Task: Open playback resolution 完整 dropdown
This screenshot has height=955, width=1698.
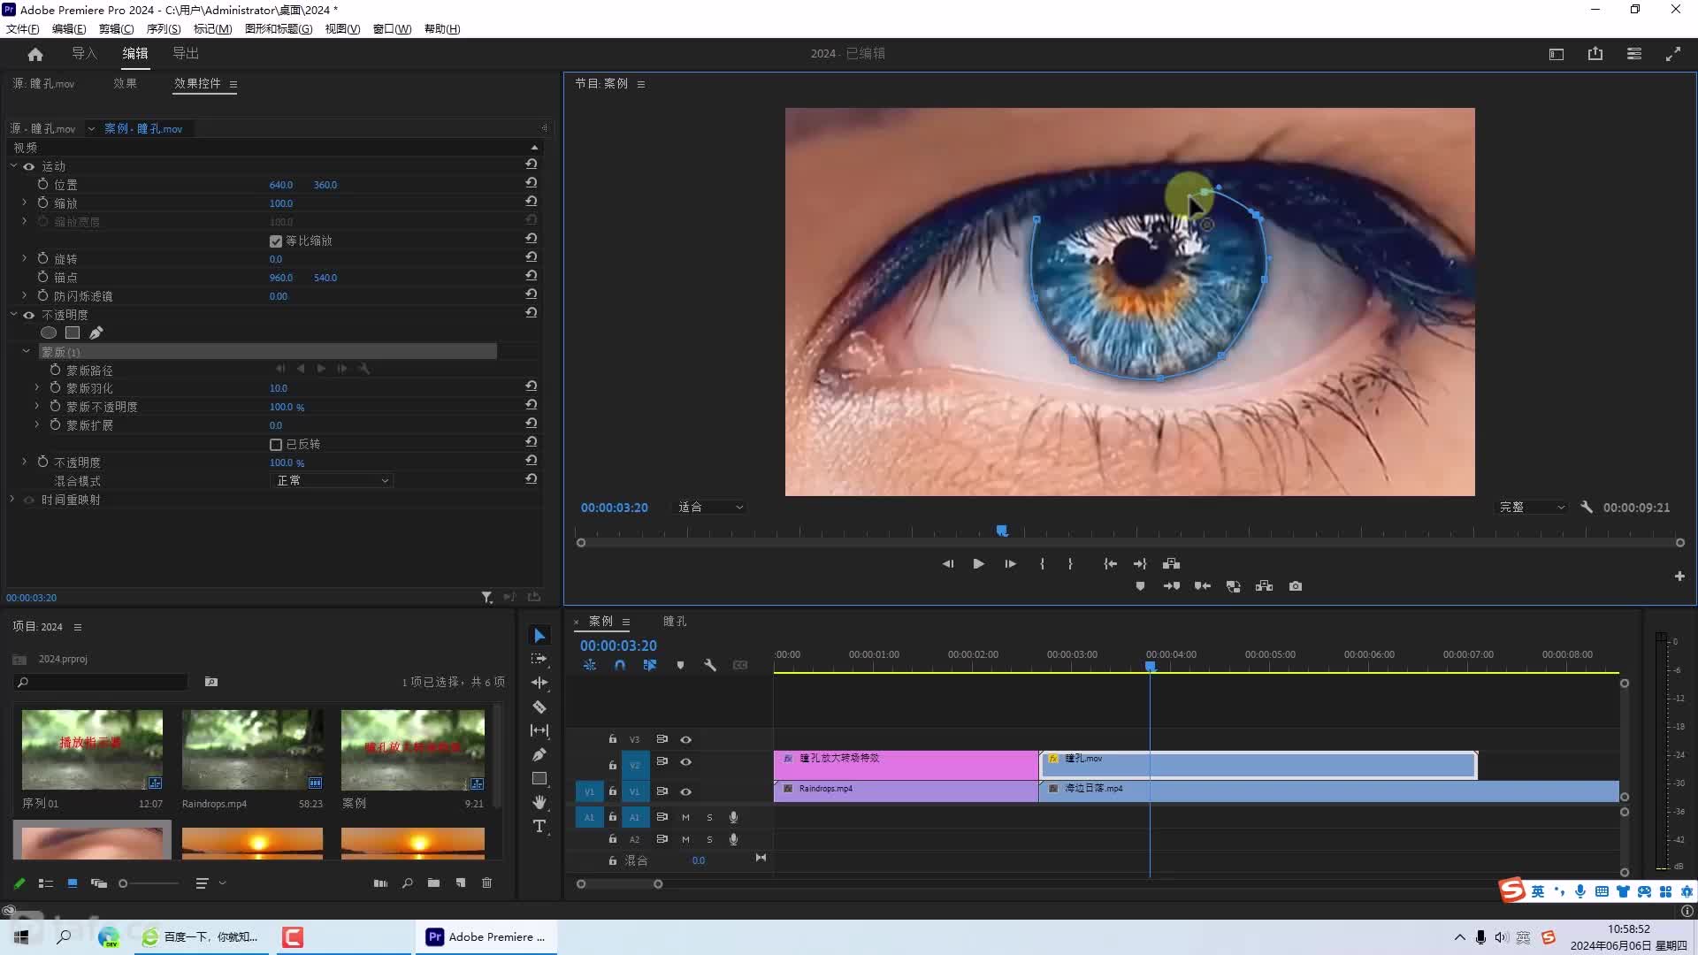Action: click(x=1532, y=508)
